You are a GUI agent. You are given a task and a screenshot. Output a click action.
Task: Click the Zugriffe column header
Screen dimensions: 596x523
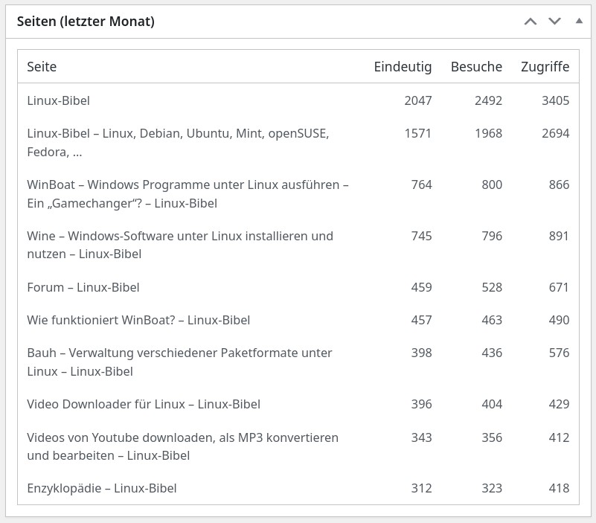[545, 67]
